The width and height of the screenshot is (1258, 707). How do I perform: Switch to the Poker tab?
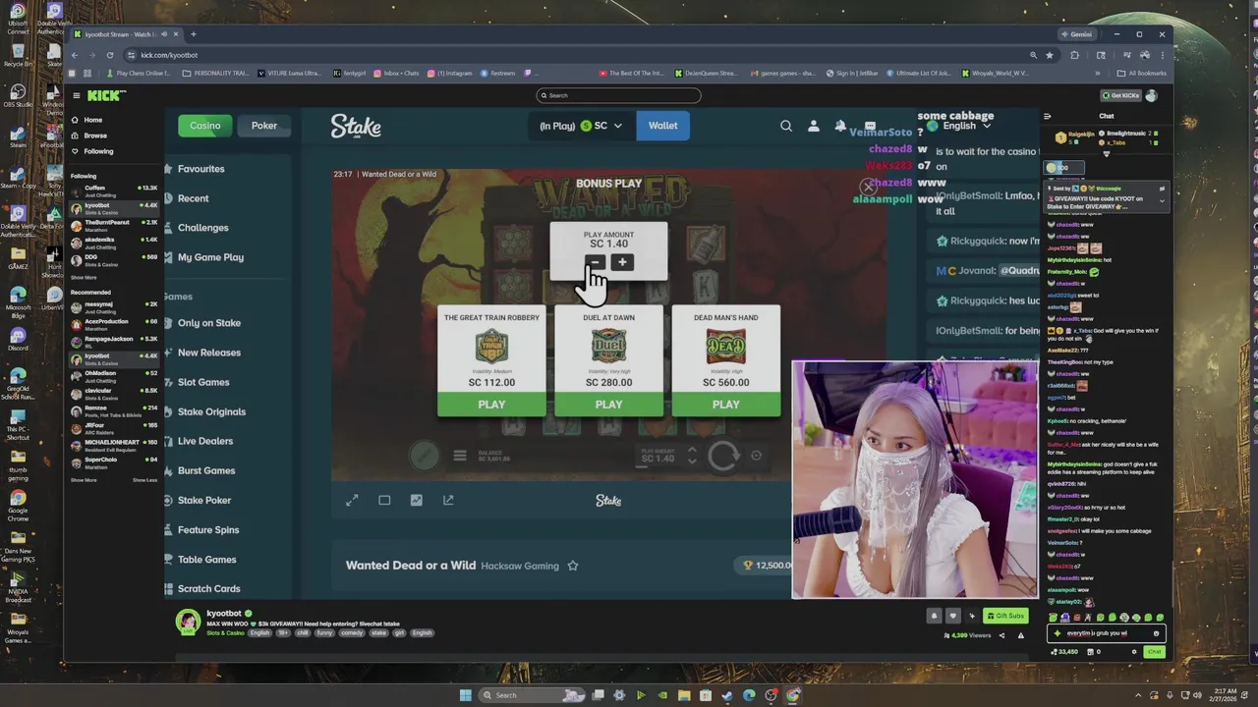[x=263, y=126]
